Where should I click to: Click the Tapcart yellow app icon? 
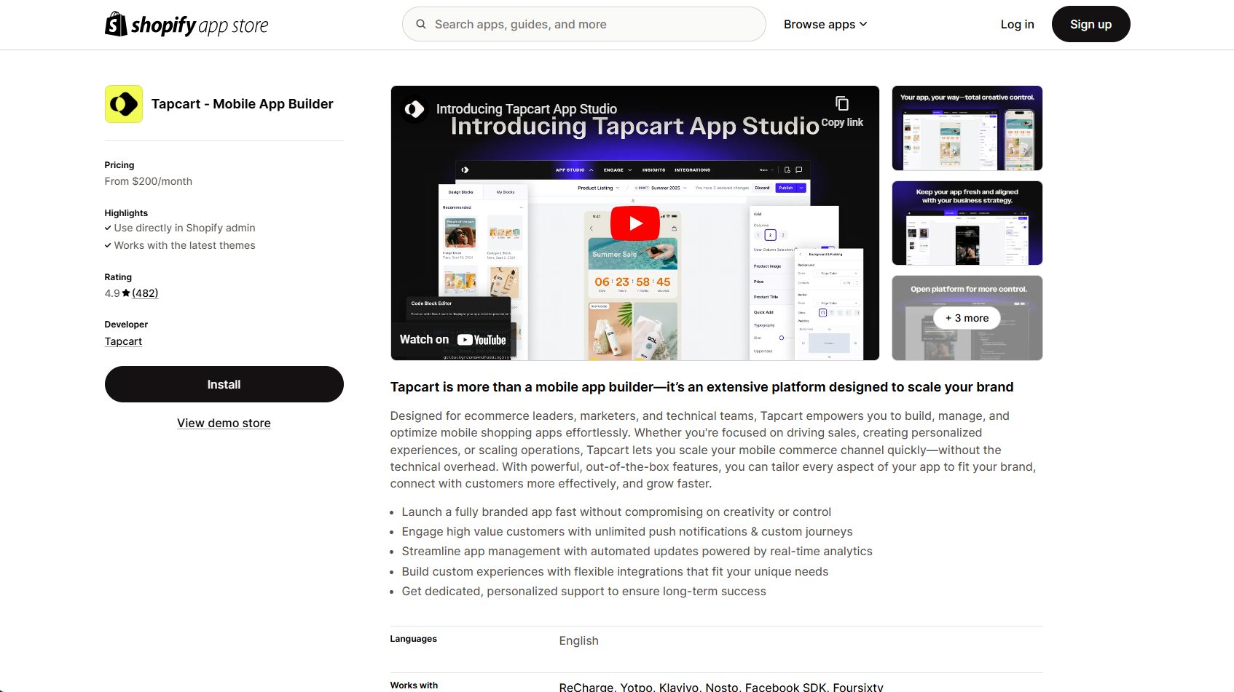[124, 104]
